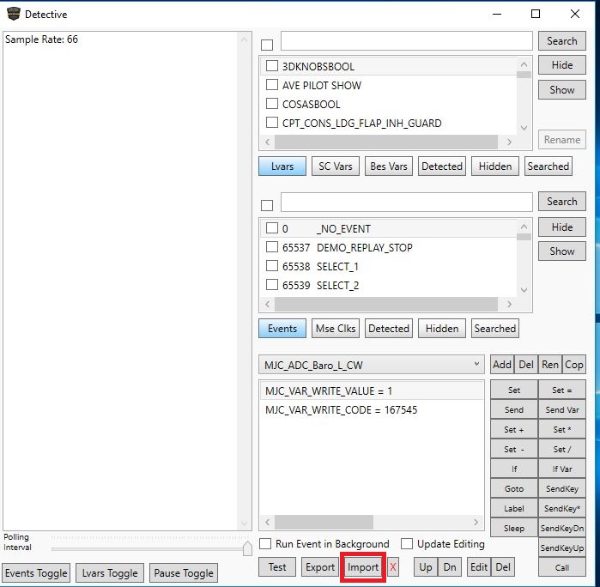Switch to the SC Vars tab
Screen dimensions: 600x587
point(336,166)
